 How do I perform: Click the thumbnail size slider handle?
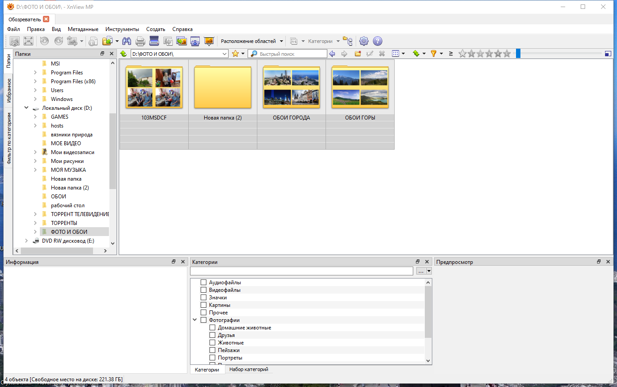point(518,54)
